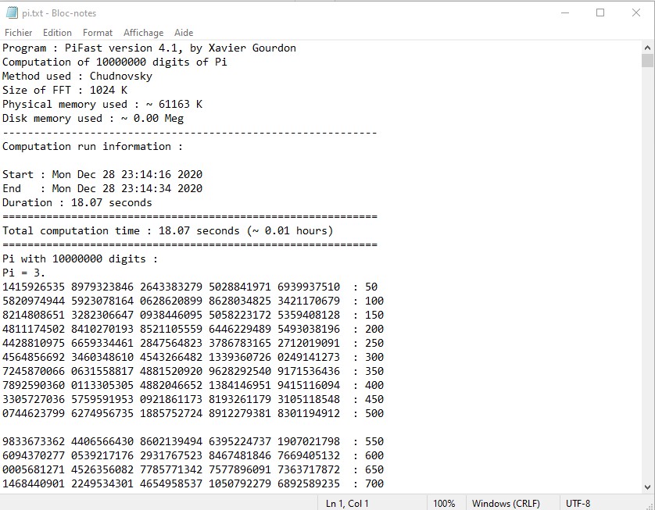This screenshot has width=655, height=510.
Task: Click 'Windows (CRLF)' in status bar
Action: pyautogui.click(x=506, y=503)
